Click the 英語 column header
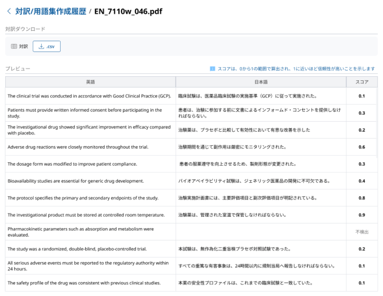The width and height of the screenshot is (383, 296). click(x=90, y=82)
